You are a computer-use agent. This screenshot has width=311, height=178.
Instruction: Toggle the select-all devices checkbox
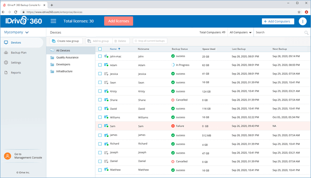(x=100, y=49)
